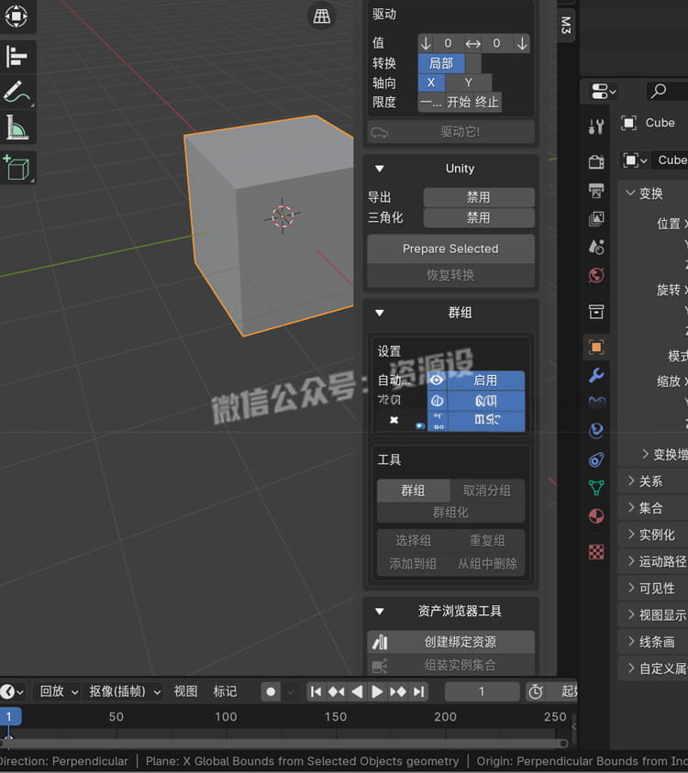Toggle perspective/orthographic grid view icon
This screenshot has width=688, height=773.
pyautogui.click(x=322, y=17)
